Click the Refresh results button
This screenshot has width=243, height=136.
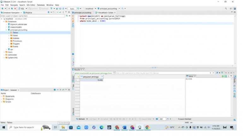point(80,119)
